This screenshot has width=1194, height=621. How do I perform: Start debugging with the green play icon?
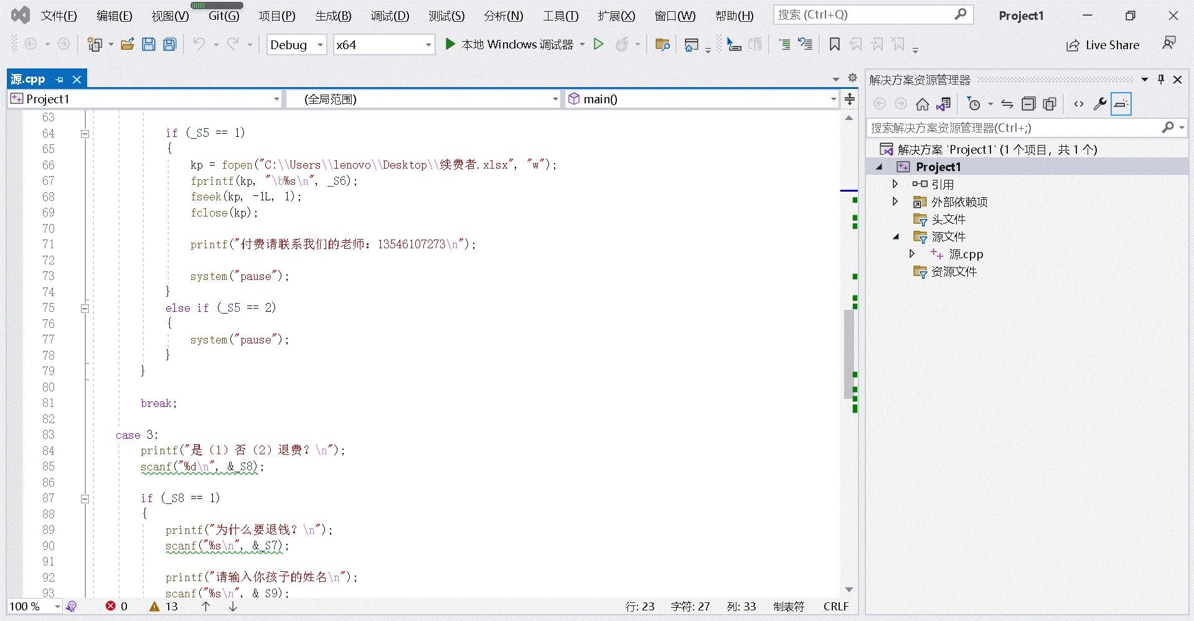(450, 44)
